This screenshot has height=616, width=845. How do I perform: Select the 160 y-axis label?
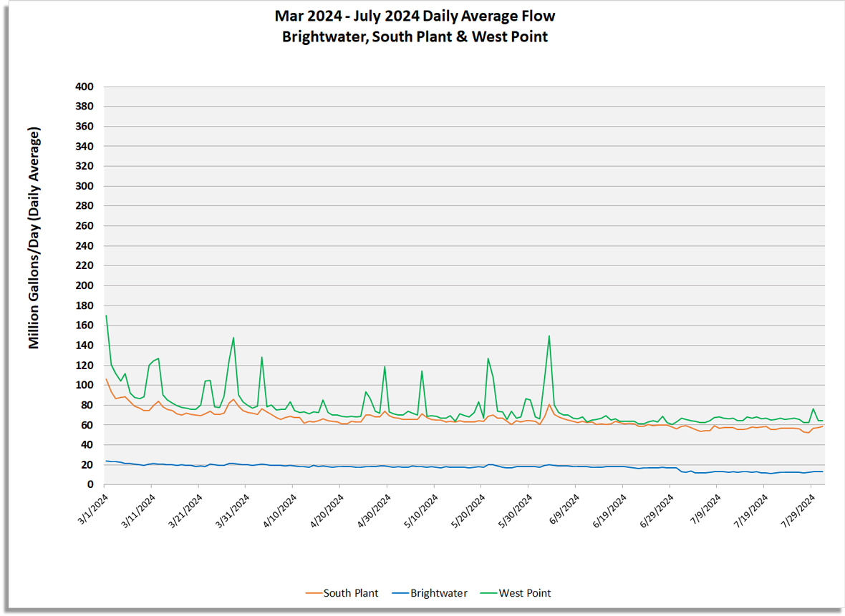tap(84, 326)
